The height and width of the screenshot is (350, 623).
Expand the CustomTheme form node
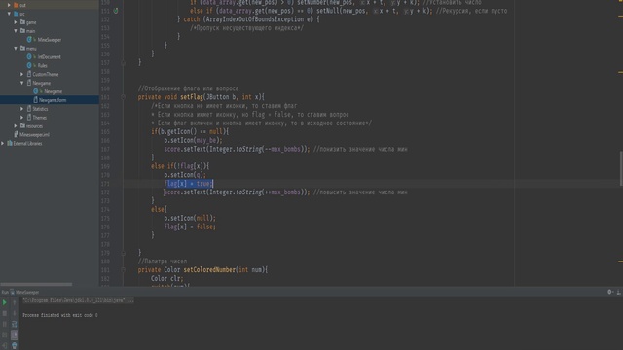(21, 74)
